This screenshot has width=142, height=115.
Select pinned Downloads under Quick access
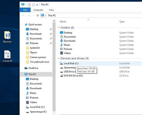[x=34, y=34]
